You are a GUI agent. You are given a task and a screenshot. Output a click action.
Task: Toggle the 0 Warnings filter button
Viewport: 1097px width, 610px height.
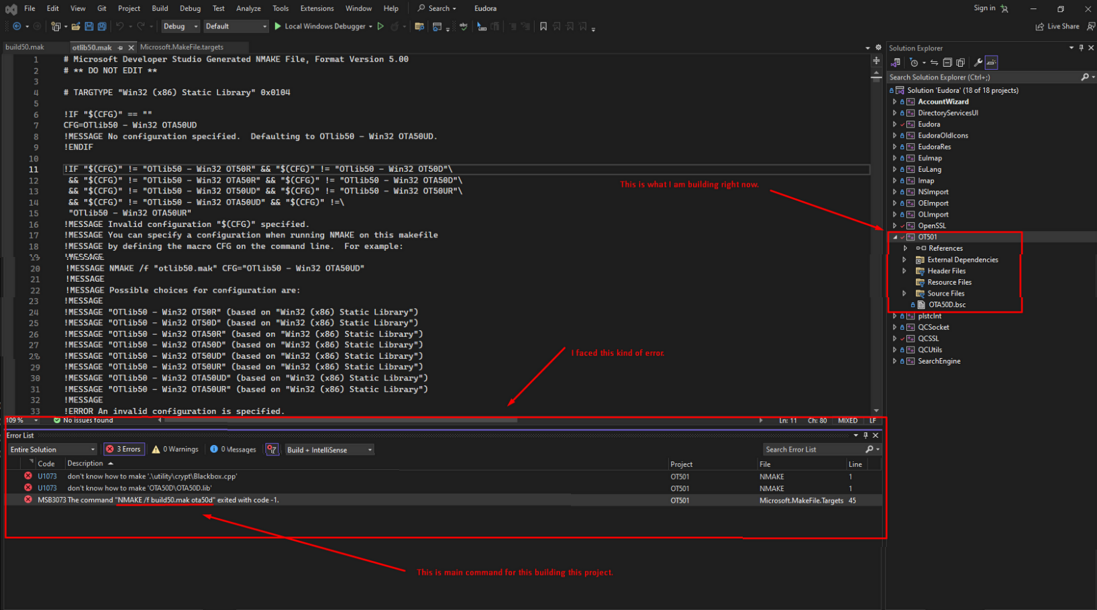coord(175,450)
